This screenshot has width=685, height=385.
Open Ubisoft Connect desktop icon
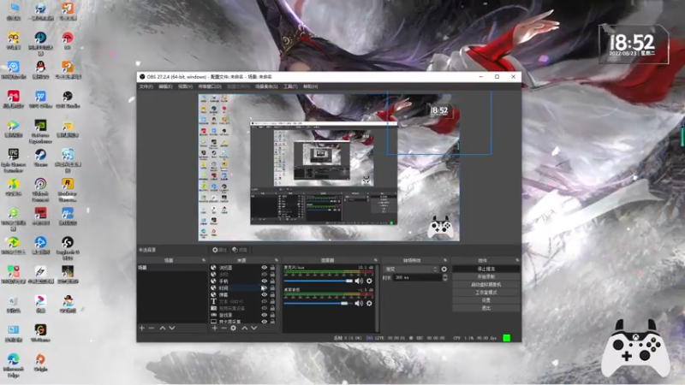[x=40, y=189]
